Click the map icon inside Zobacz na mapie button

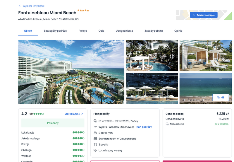tap(194, 15)
